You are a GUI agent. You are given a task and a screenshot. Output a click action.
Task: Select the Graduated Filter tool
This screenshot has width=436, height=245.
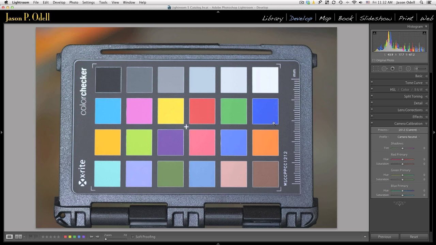[401, 69]
